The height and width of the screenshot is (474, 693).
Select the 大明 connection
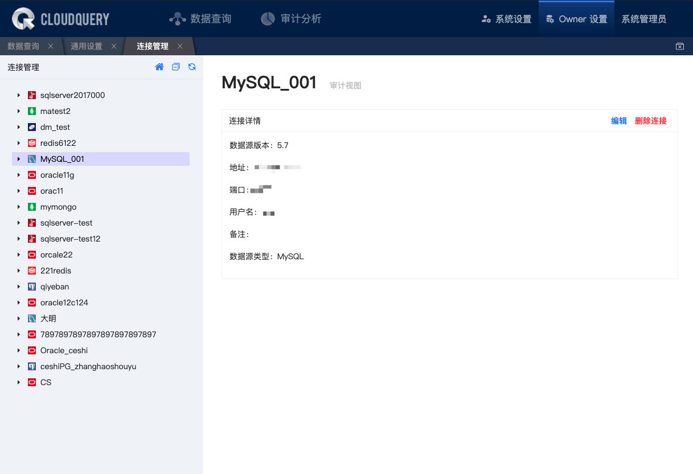48,318
